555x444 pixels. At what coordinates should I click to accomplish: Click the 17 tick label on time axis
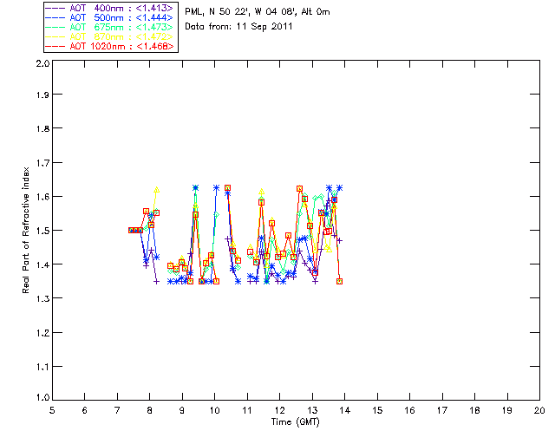coord(442,410)
